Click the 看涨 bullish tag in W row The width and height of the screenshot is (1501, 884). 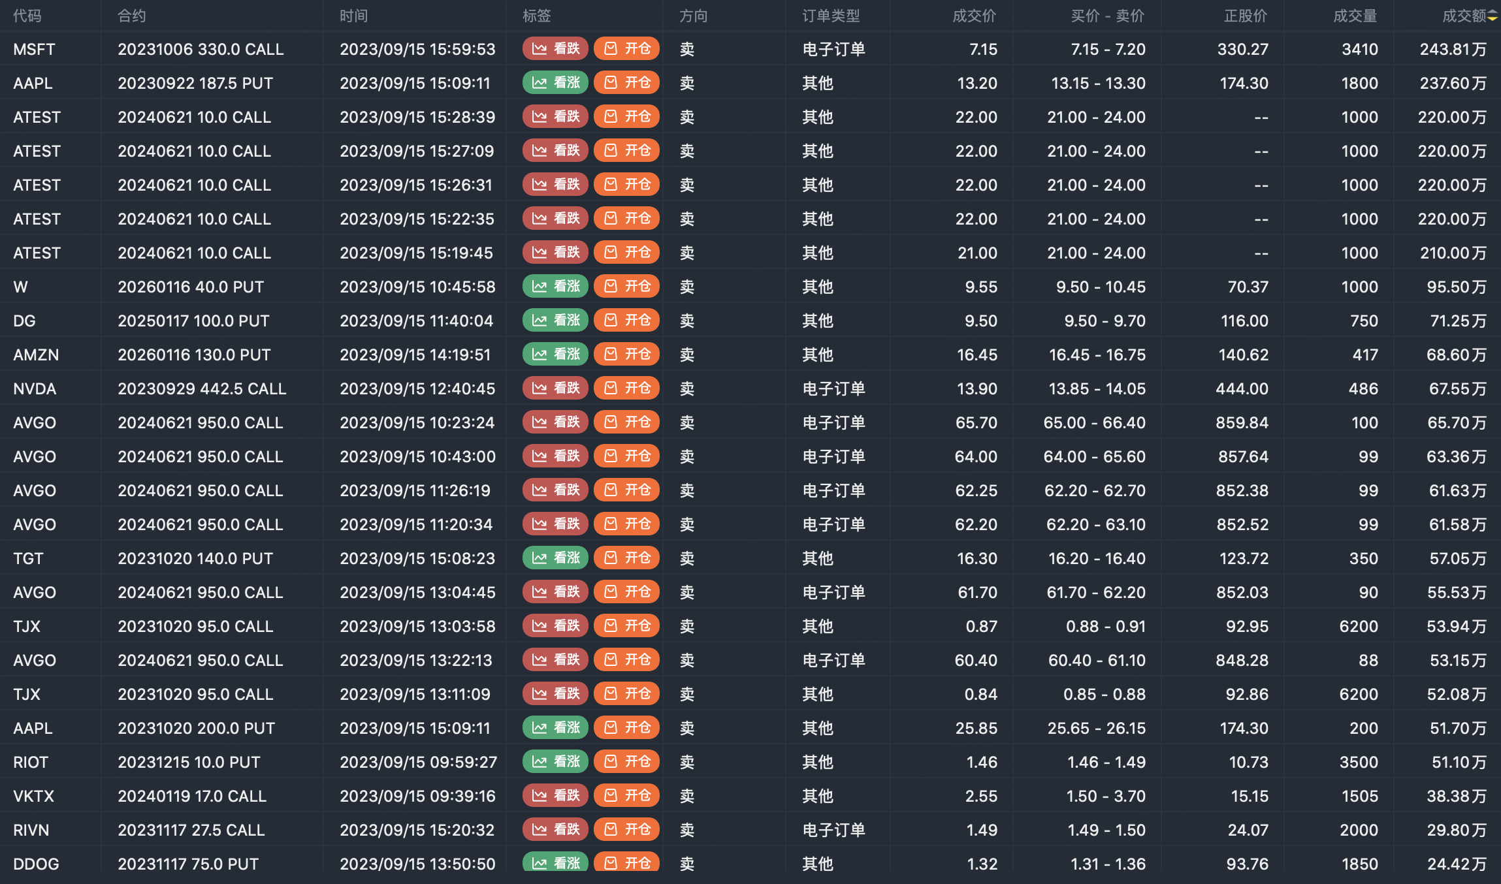555,287
